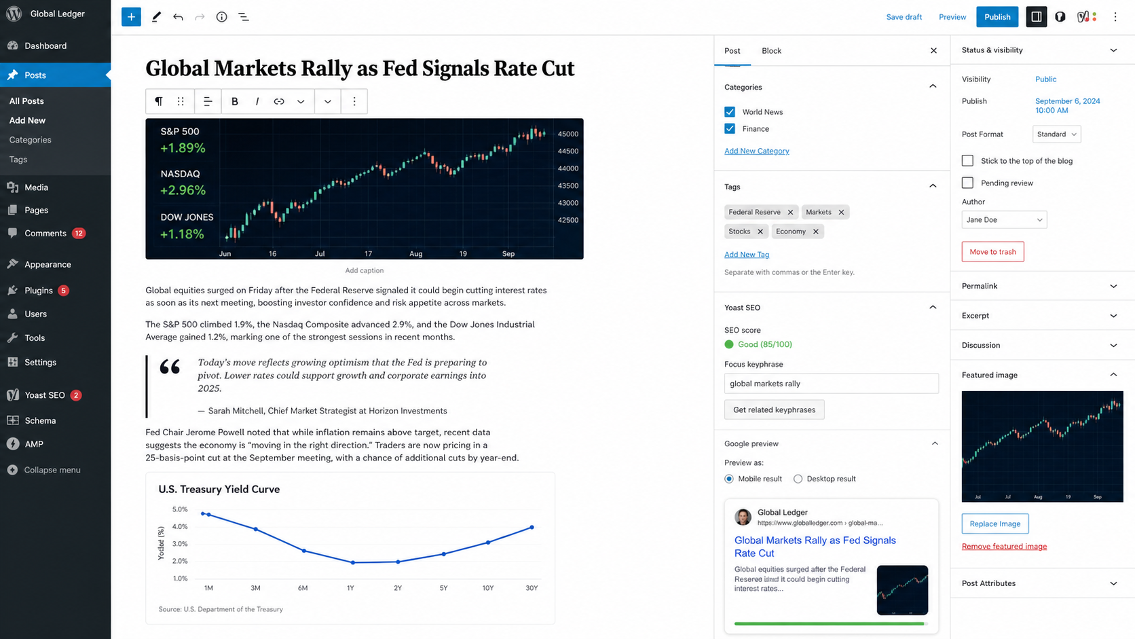This screenshot has height=639, width=1135.
Task: Open the list view outline icon
Action: pyautogui.click(x=244, y=17)
